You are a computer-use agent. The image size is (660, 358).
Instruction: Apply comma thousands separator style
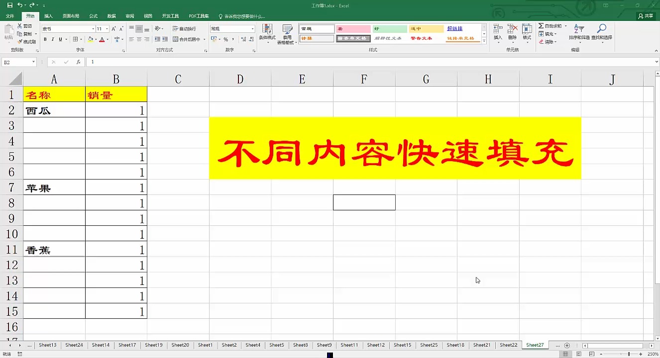(x=233, y=39)
